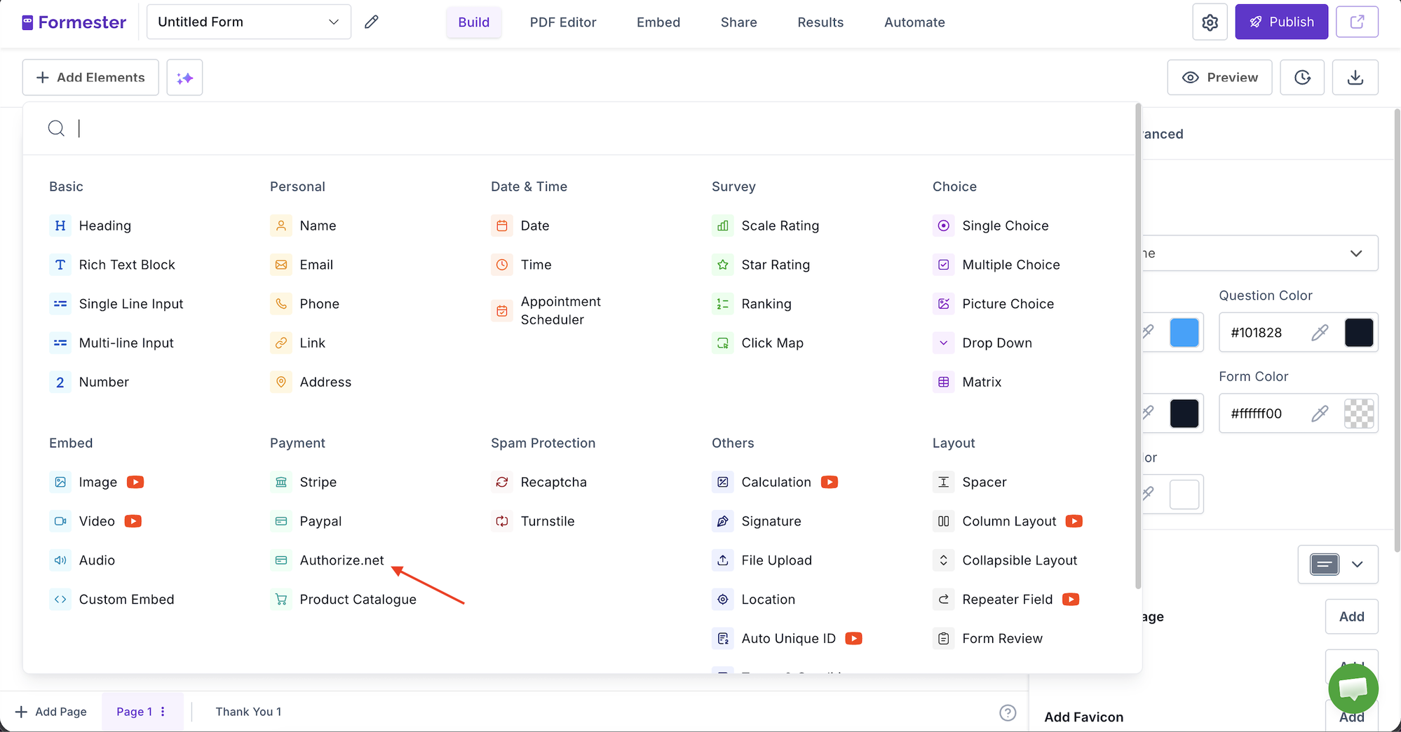Click the Stripe payment icon
Viewport: 1401px width, 732px height.
click(281, 482)
